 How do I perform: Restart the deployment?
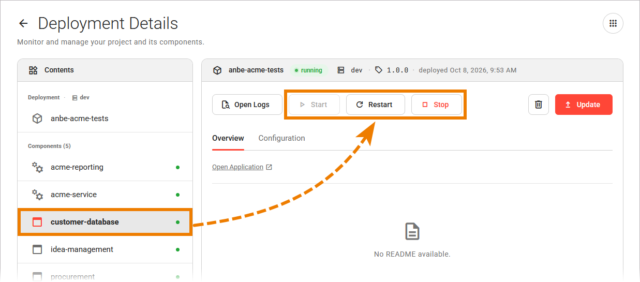coord(376,105)
